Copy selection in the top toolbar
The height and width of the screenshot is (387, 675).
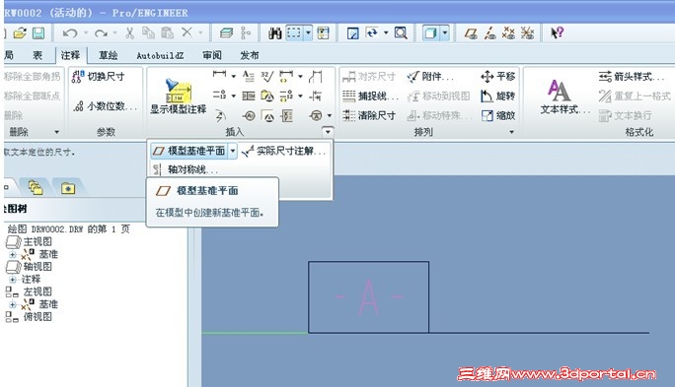click(148, 32)
